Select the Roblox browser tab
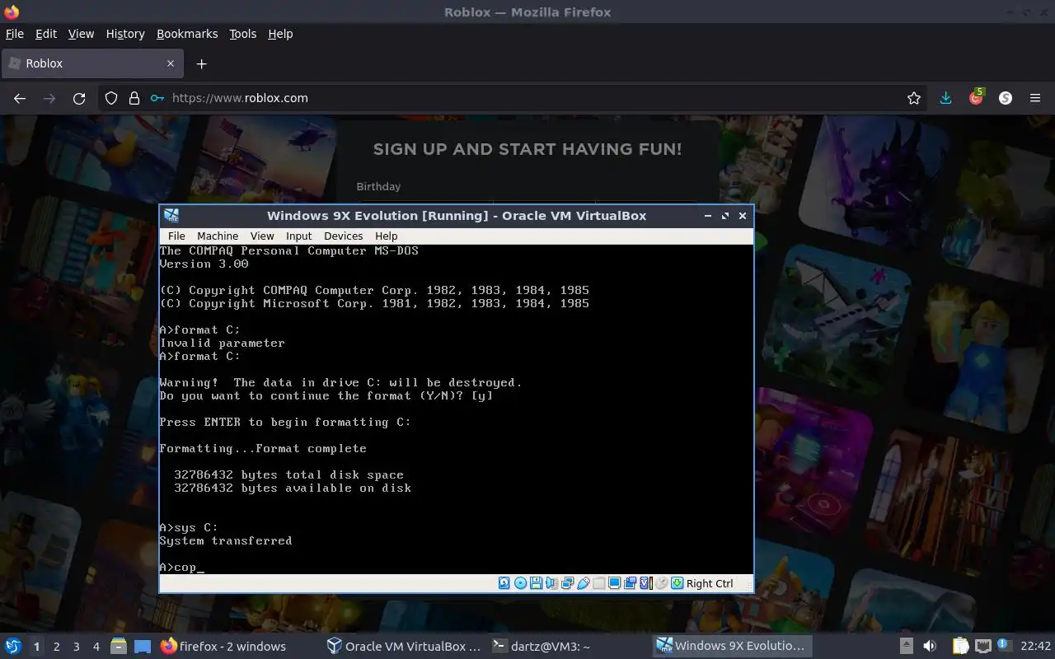1055x659 pixels. click(x=91, y=63)
